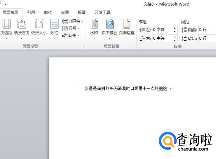Click the 纸张大小 paper size icon
Image resolution: width=216 pixels, height=159 pixels.
[39, 24]
